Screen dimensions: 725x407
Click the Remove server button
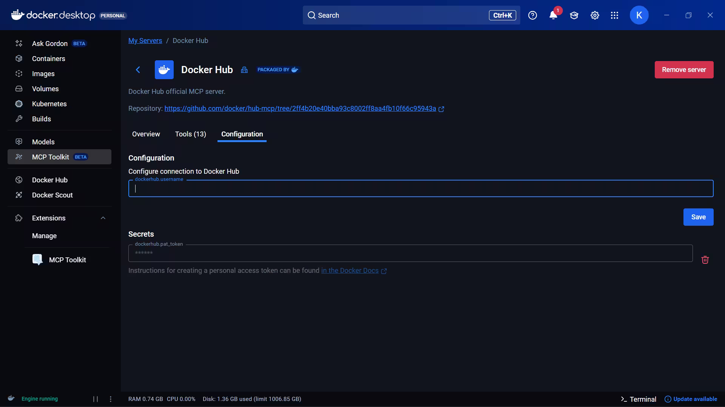(x=683, y=70)
